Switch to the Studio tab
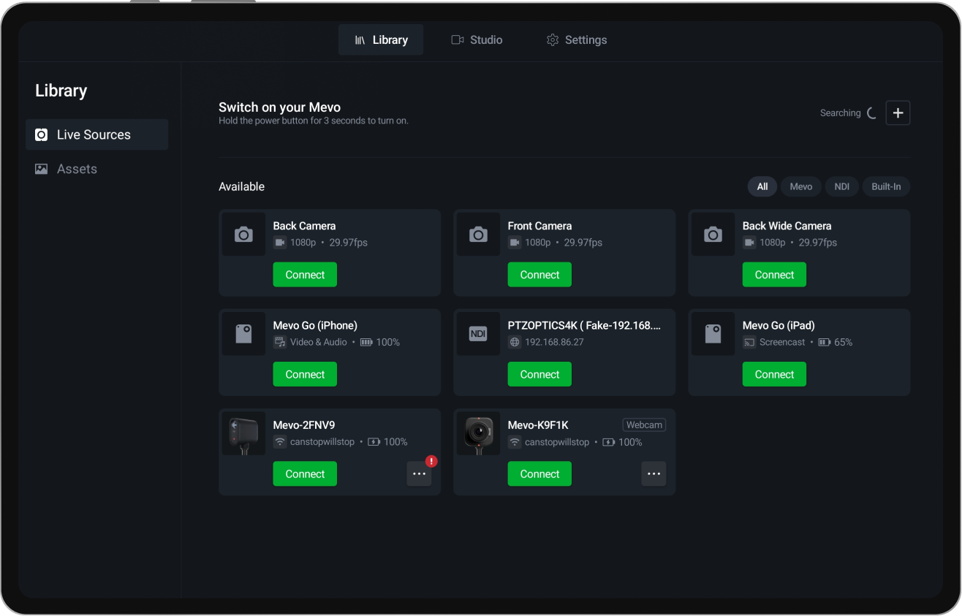The image size is (962, 616). 477,40
